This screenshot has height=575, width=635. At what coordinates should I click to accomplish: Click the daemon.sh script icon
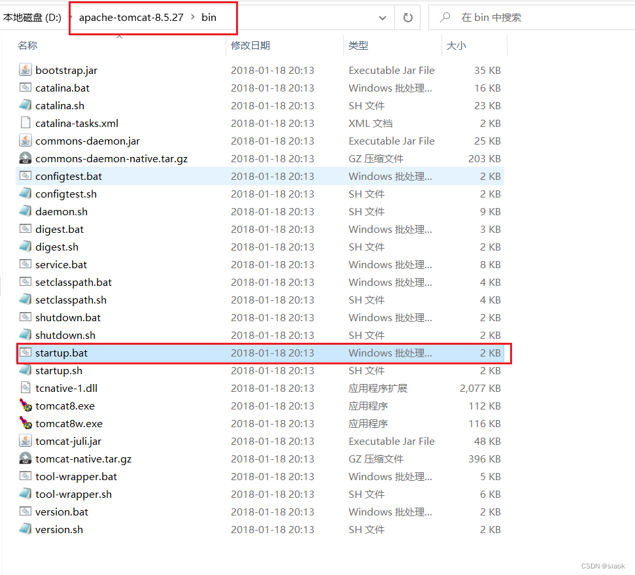coord(25,211)
